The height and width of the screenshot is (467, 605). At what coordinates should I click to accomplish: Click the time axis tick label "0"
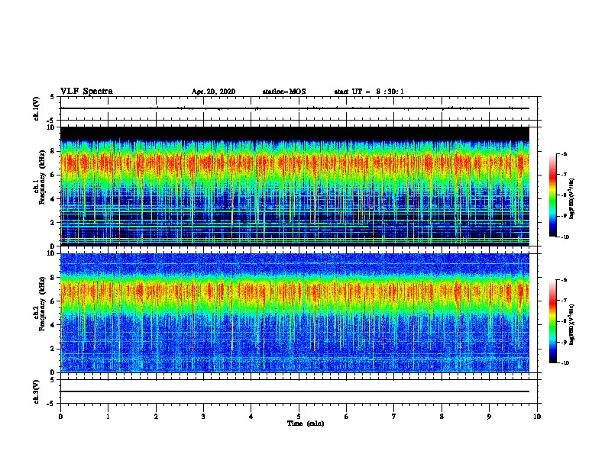60,417
